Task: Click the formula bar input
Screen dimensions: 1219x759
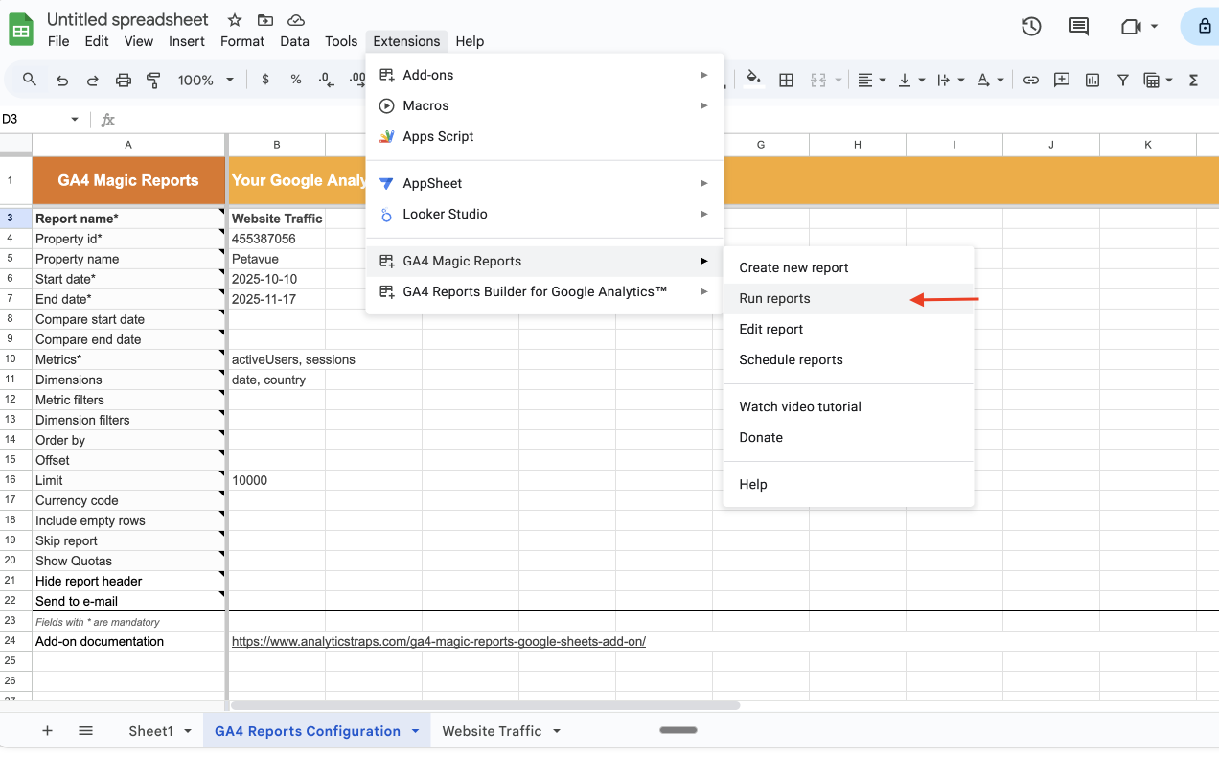Action: pos(671,120)
